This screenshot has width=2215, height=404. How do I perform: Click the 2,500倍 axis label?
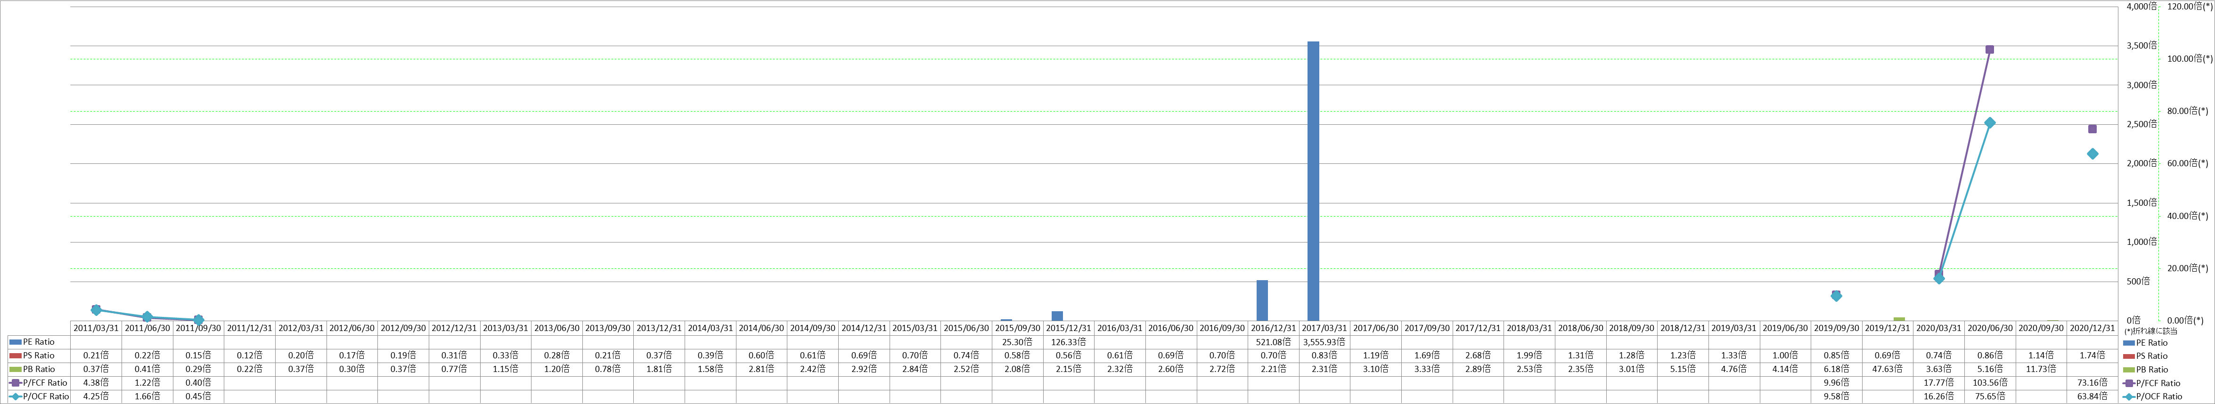pyautogui.click(x=2142, y=124)
